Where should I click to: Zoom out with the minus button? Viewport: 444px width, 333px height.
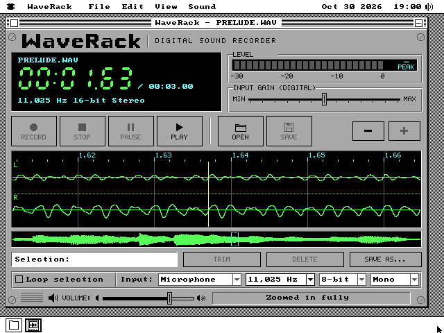(x=368, y=131)
